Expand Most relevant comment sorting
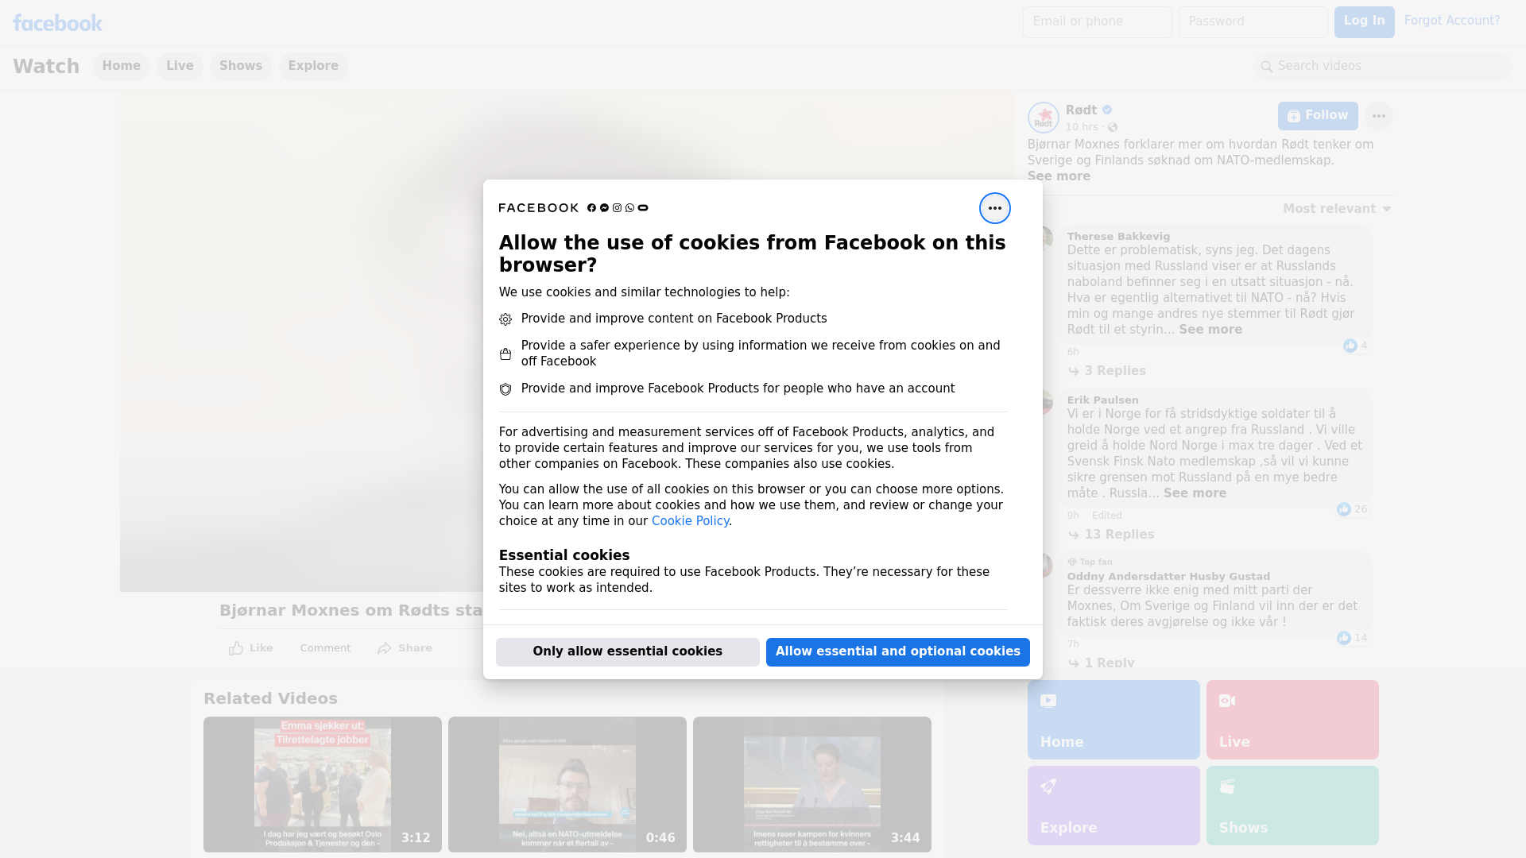The height and width of the screenshot is (858, 1526). [1337, 209]
